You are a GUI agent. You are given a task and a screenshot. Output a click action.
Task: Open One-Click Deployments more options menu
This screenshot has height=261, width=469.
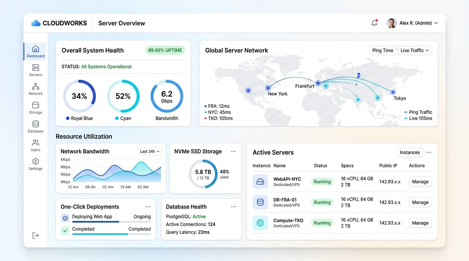tap(148, 207)
